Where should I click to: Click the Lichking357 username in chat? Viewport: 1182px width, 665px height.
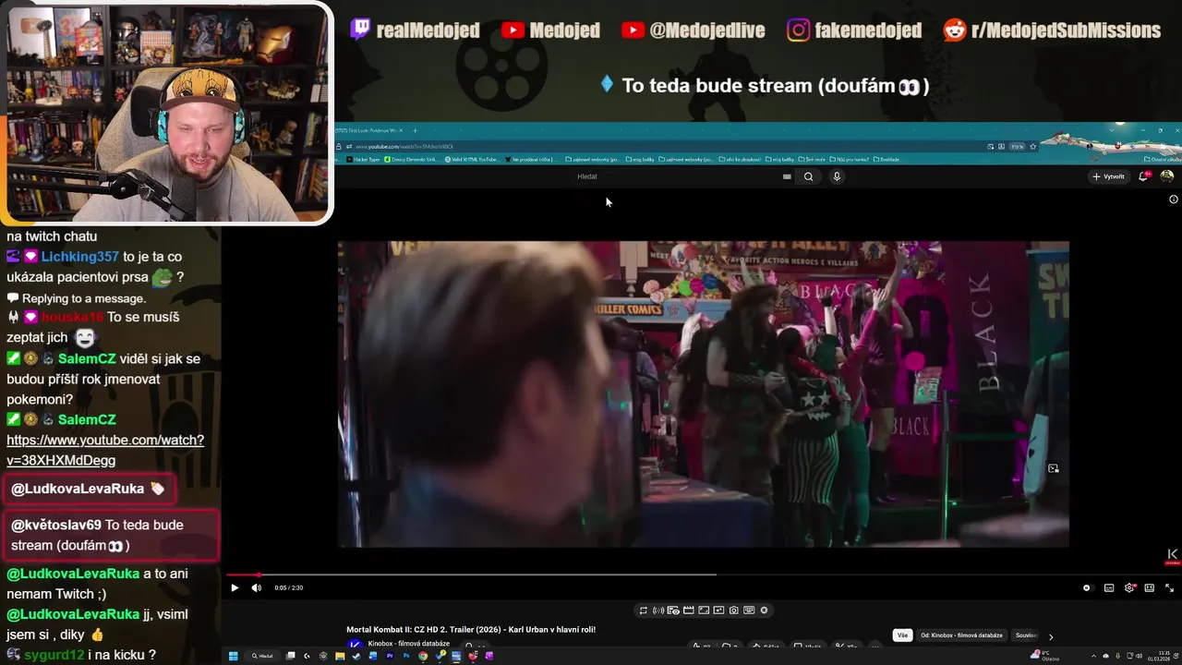pos(79,257)
